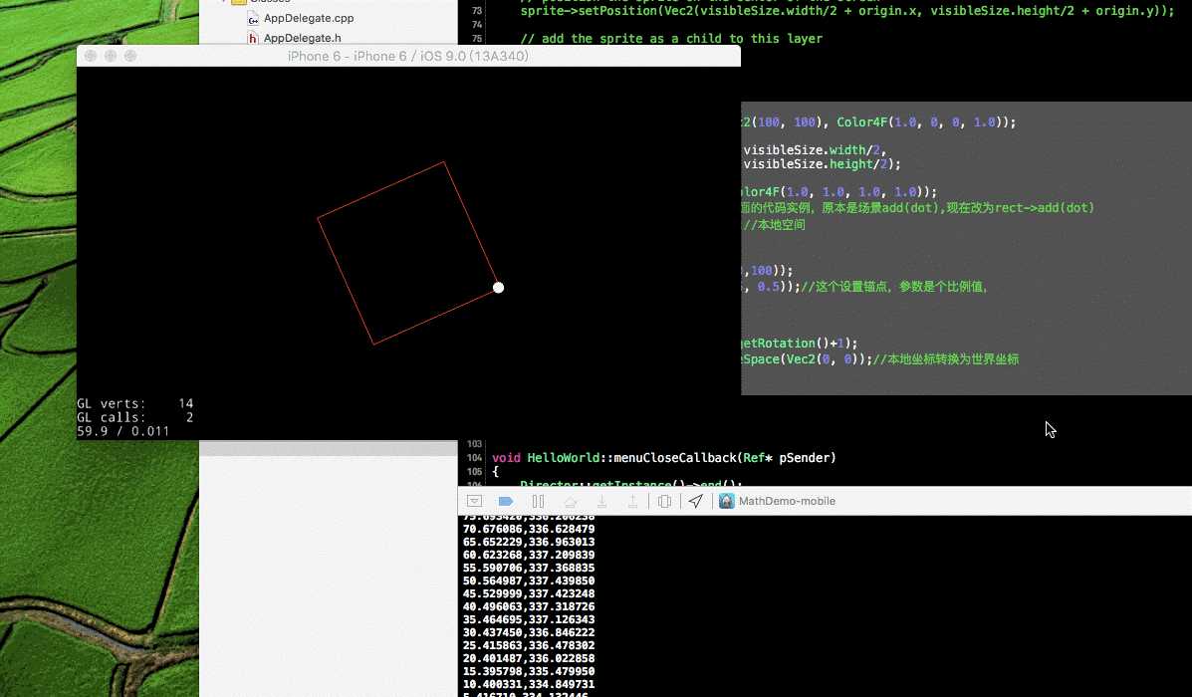Click console line 15.395798,335.479950
This screenshot has width=1192, height=697.
pos(529,671)
